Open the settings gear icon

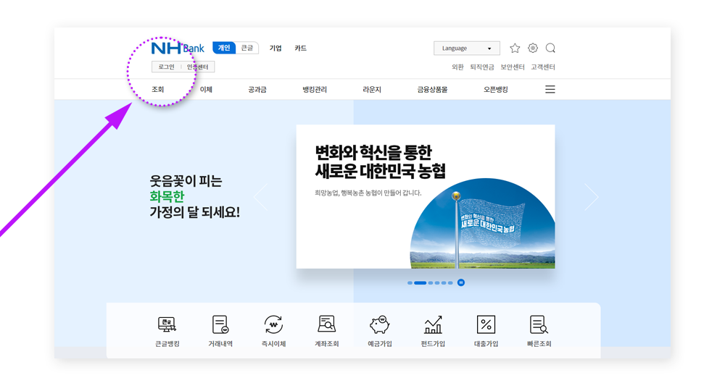tap(533, 48)
